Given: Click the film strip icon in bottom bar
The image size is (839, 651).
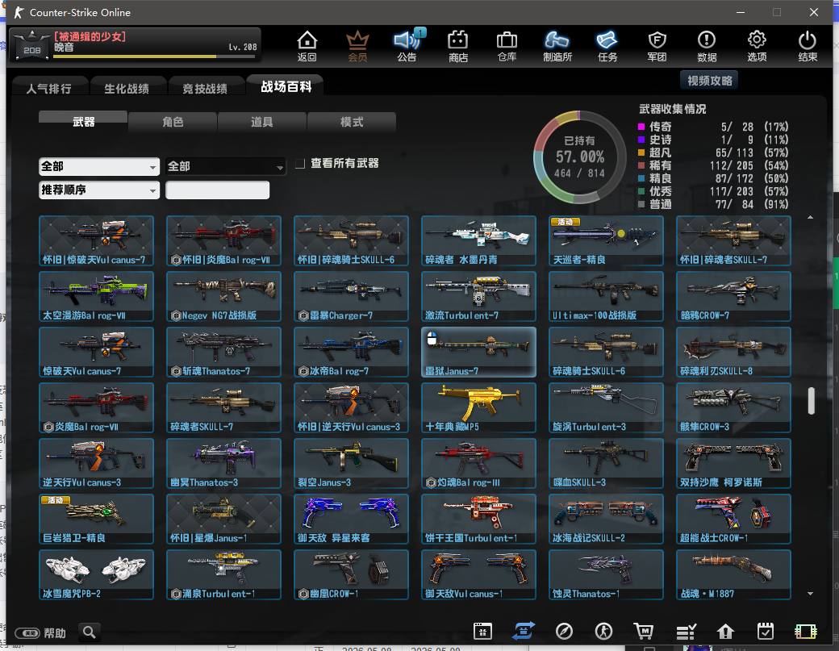Looking at the screenshot, I should [x=806, y=632].
